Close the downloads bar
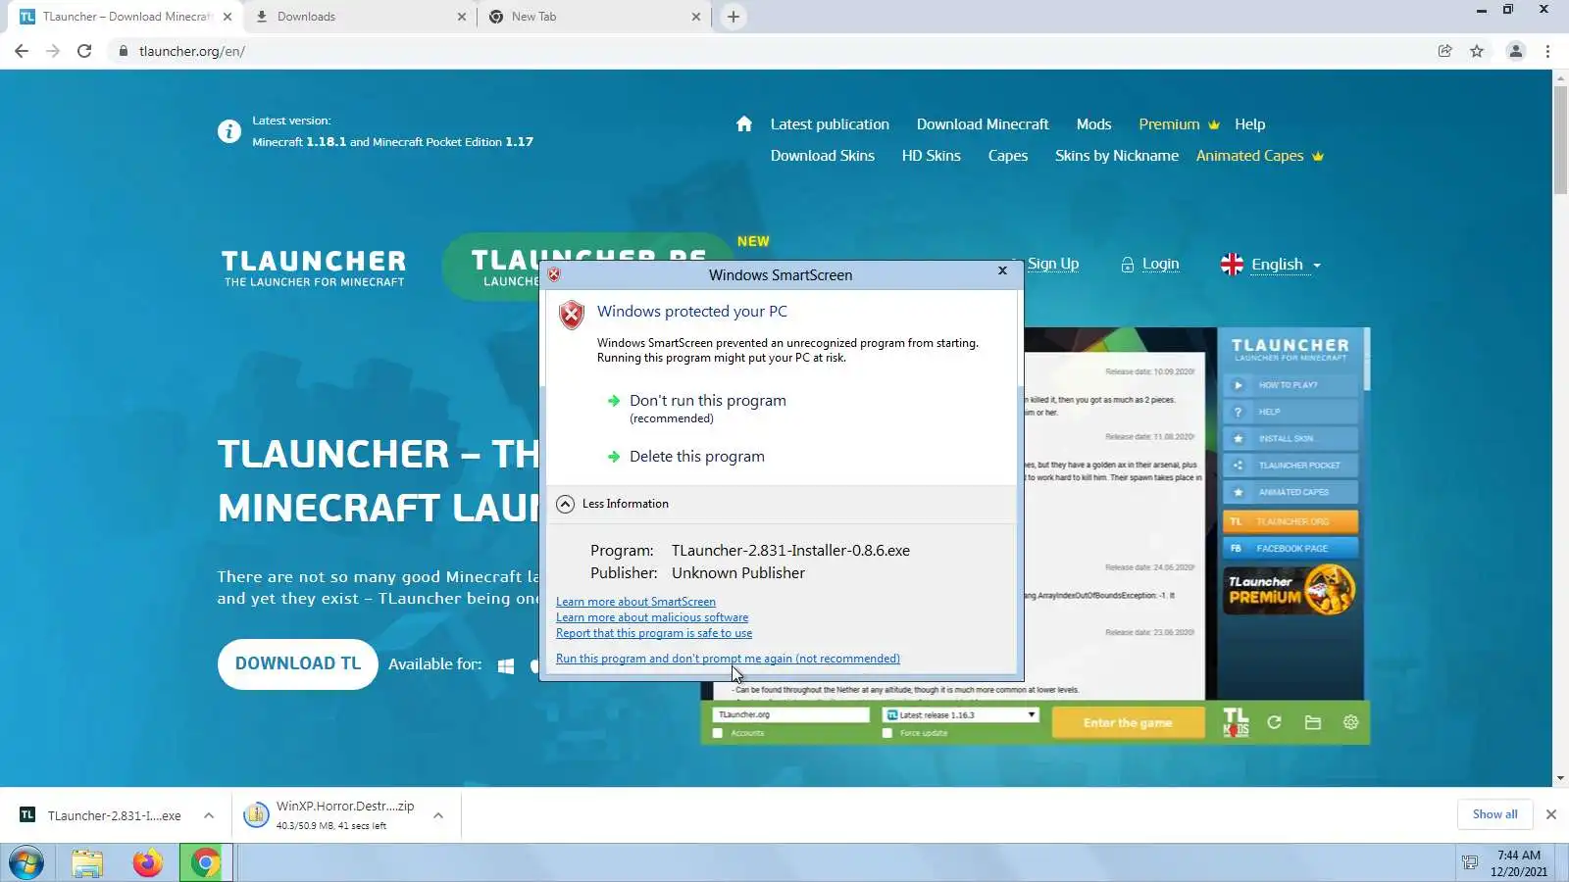 coord(1551,814)
